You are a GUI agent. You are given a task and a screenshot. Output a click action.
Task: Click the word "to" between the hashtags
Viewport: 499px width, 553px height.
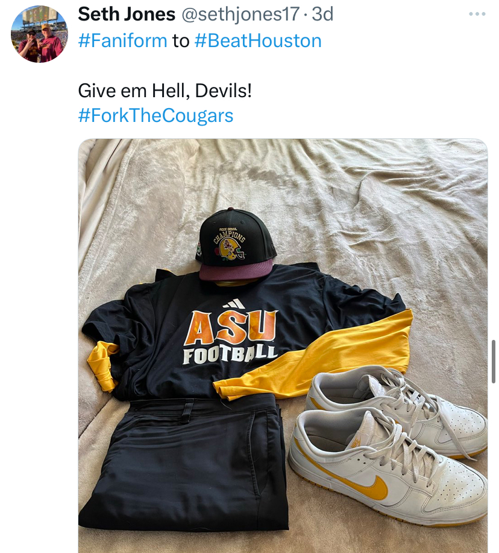point(181,40)
